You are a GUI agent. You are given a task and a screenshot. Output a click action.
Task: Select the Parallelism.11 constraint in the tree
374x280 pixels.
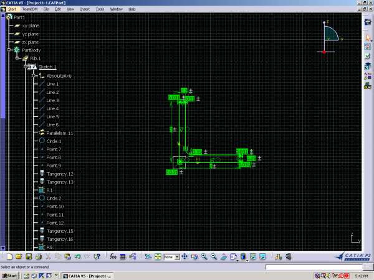(x=60, y=133)
